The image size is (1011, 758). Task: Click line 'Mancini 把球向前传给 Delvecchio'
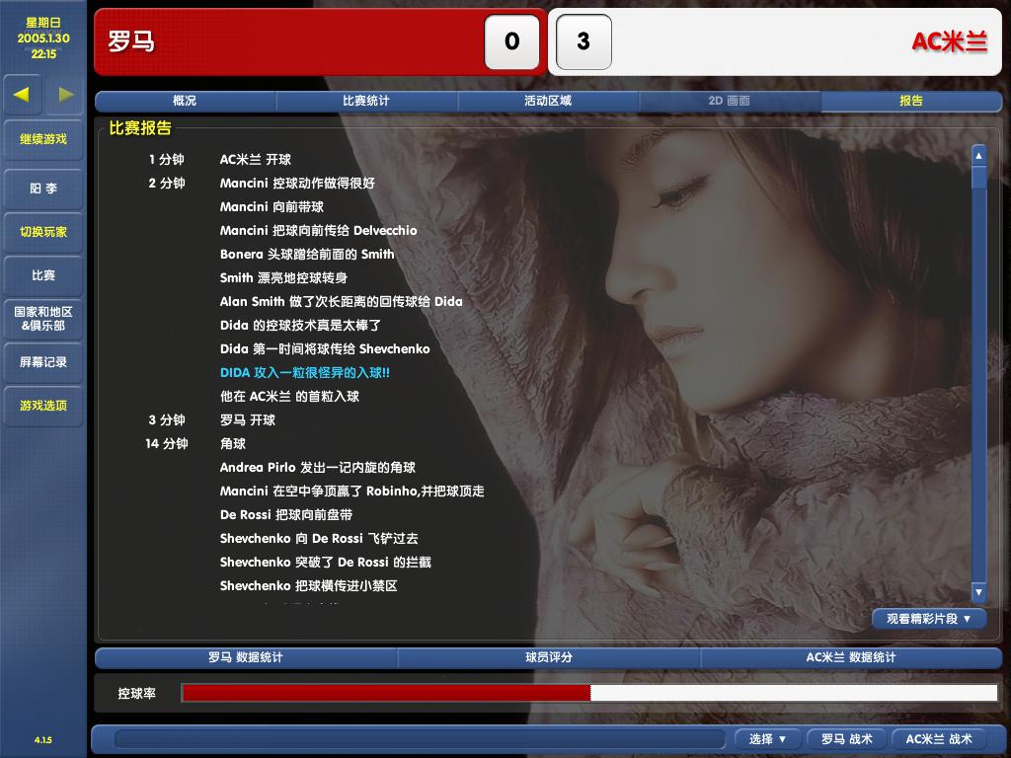click(319, 231)
